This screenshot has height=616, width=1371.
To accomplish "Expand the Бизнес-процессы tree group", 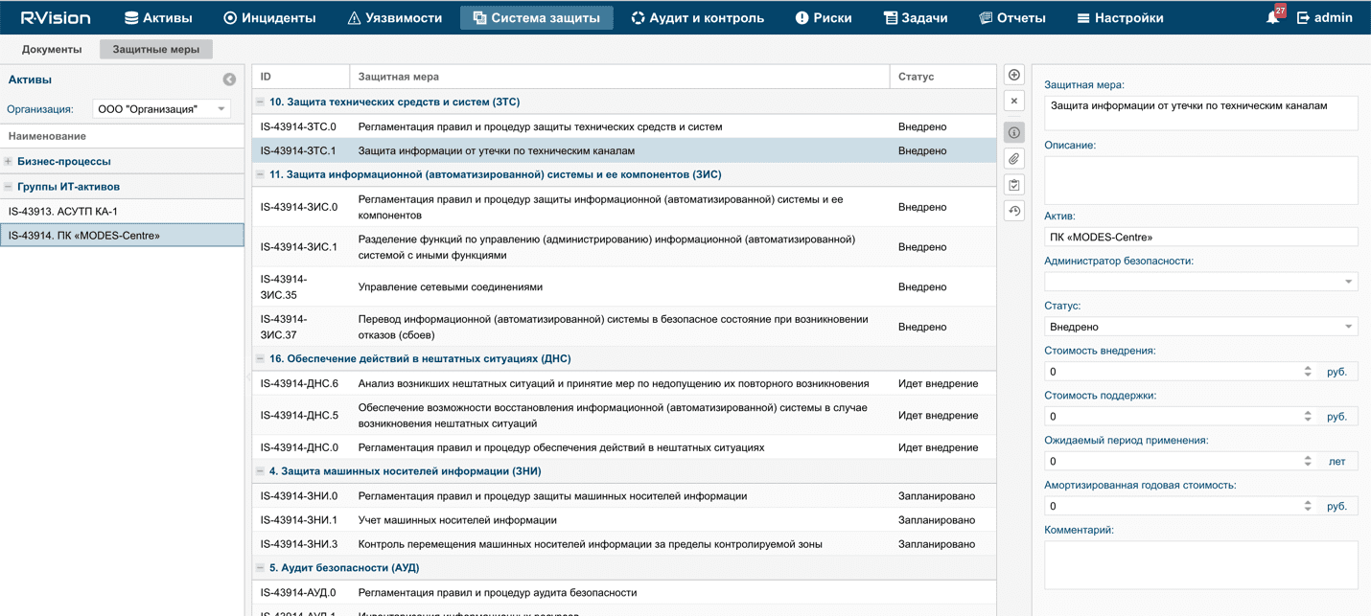I will pyautogui.click(x=9, y=162).
